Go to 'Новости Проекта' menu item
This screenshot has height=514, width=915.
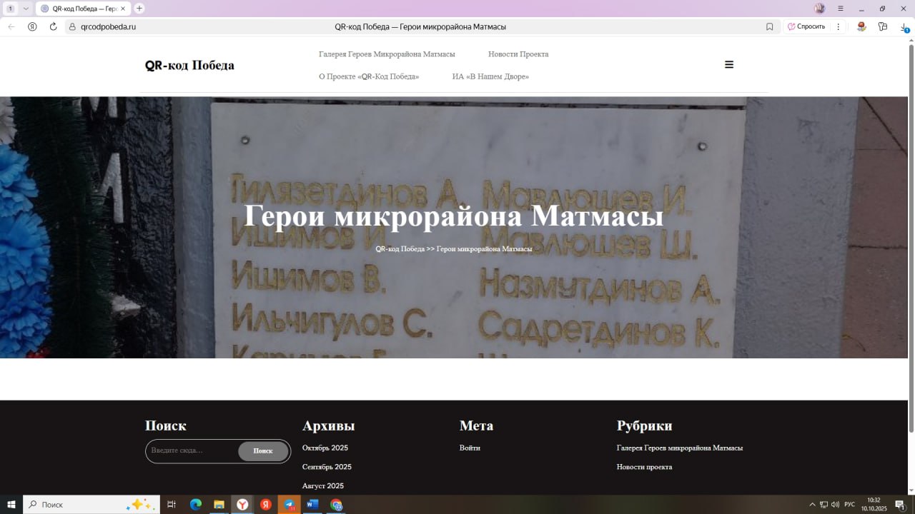(518, 54)
